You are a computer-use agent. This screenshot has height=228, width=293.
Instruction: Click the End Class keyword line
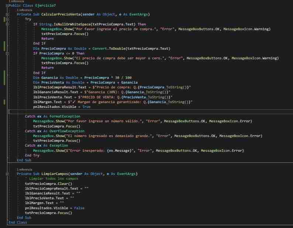tap(18, 222)
